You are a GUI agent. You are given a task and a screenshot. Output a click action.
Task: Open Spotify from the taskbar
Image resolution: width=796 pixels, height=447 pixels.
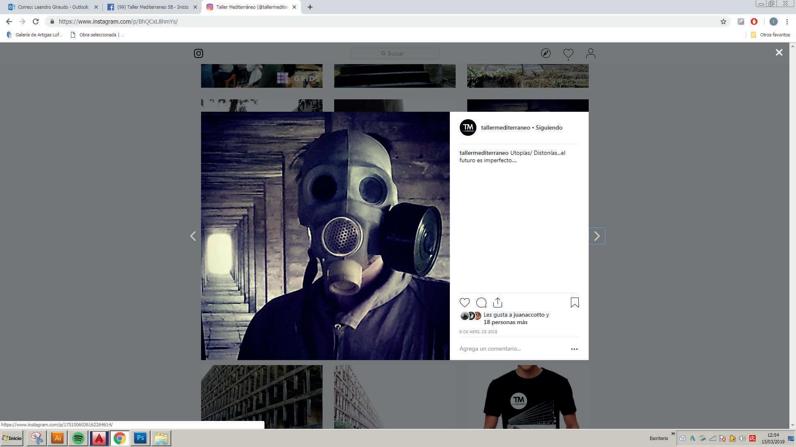78,438
